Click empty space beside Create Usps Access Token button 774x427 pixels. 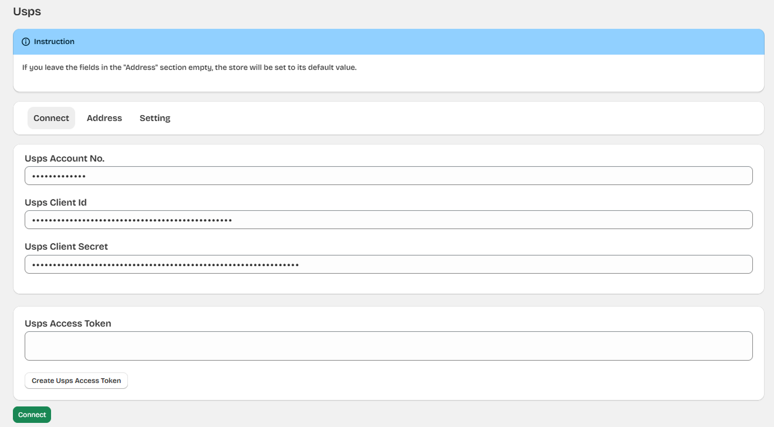point(411,381)
